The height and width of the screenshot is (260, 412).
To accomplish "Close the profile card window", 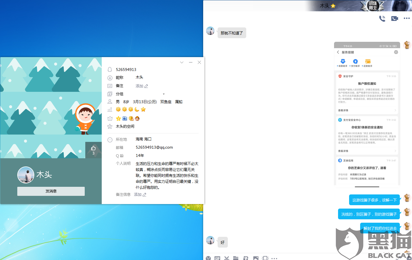I will tap(199, 62).
